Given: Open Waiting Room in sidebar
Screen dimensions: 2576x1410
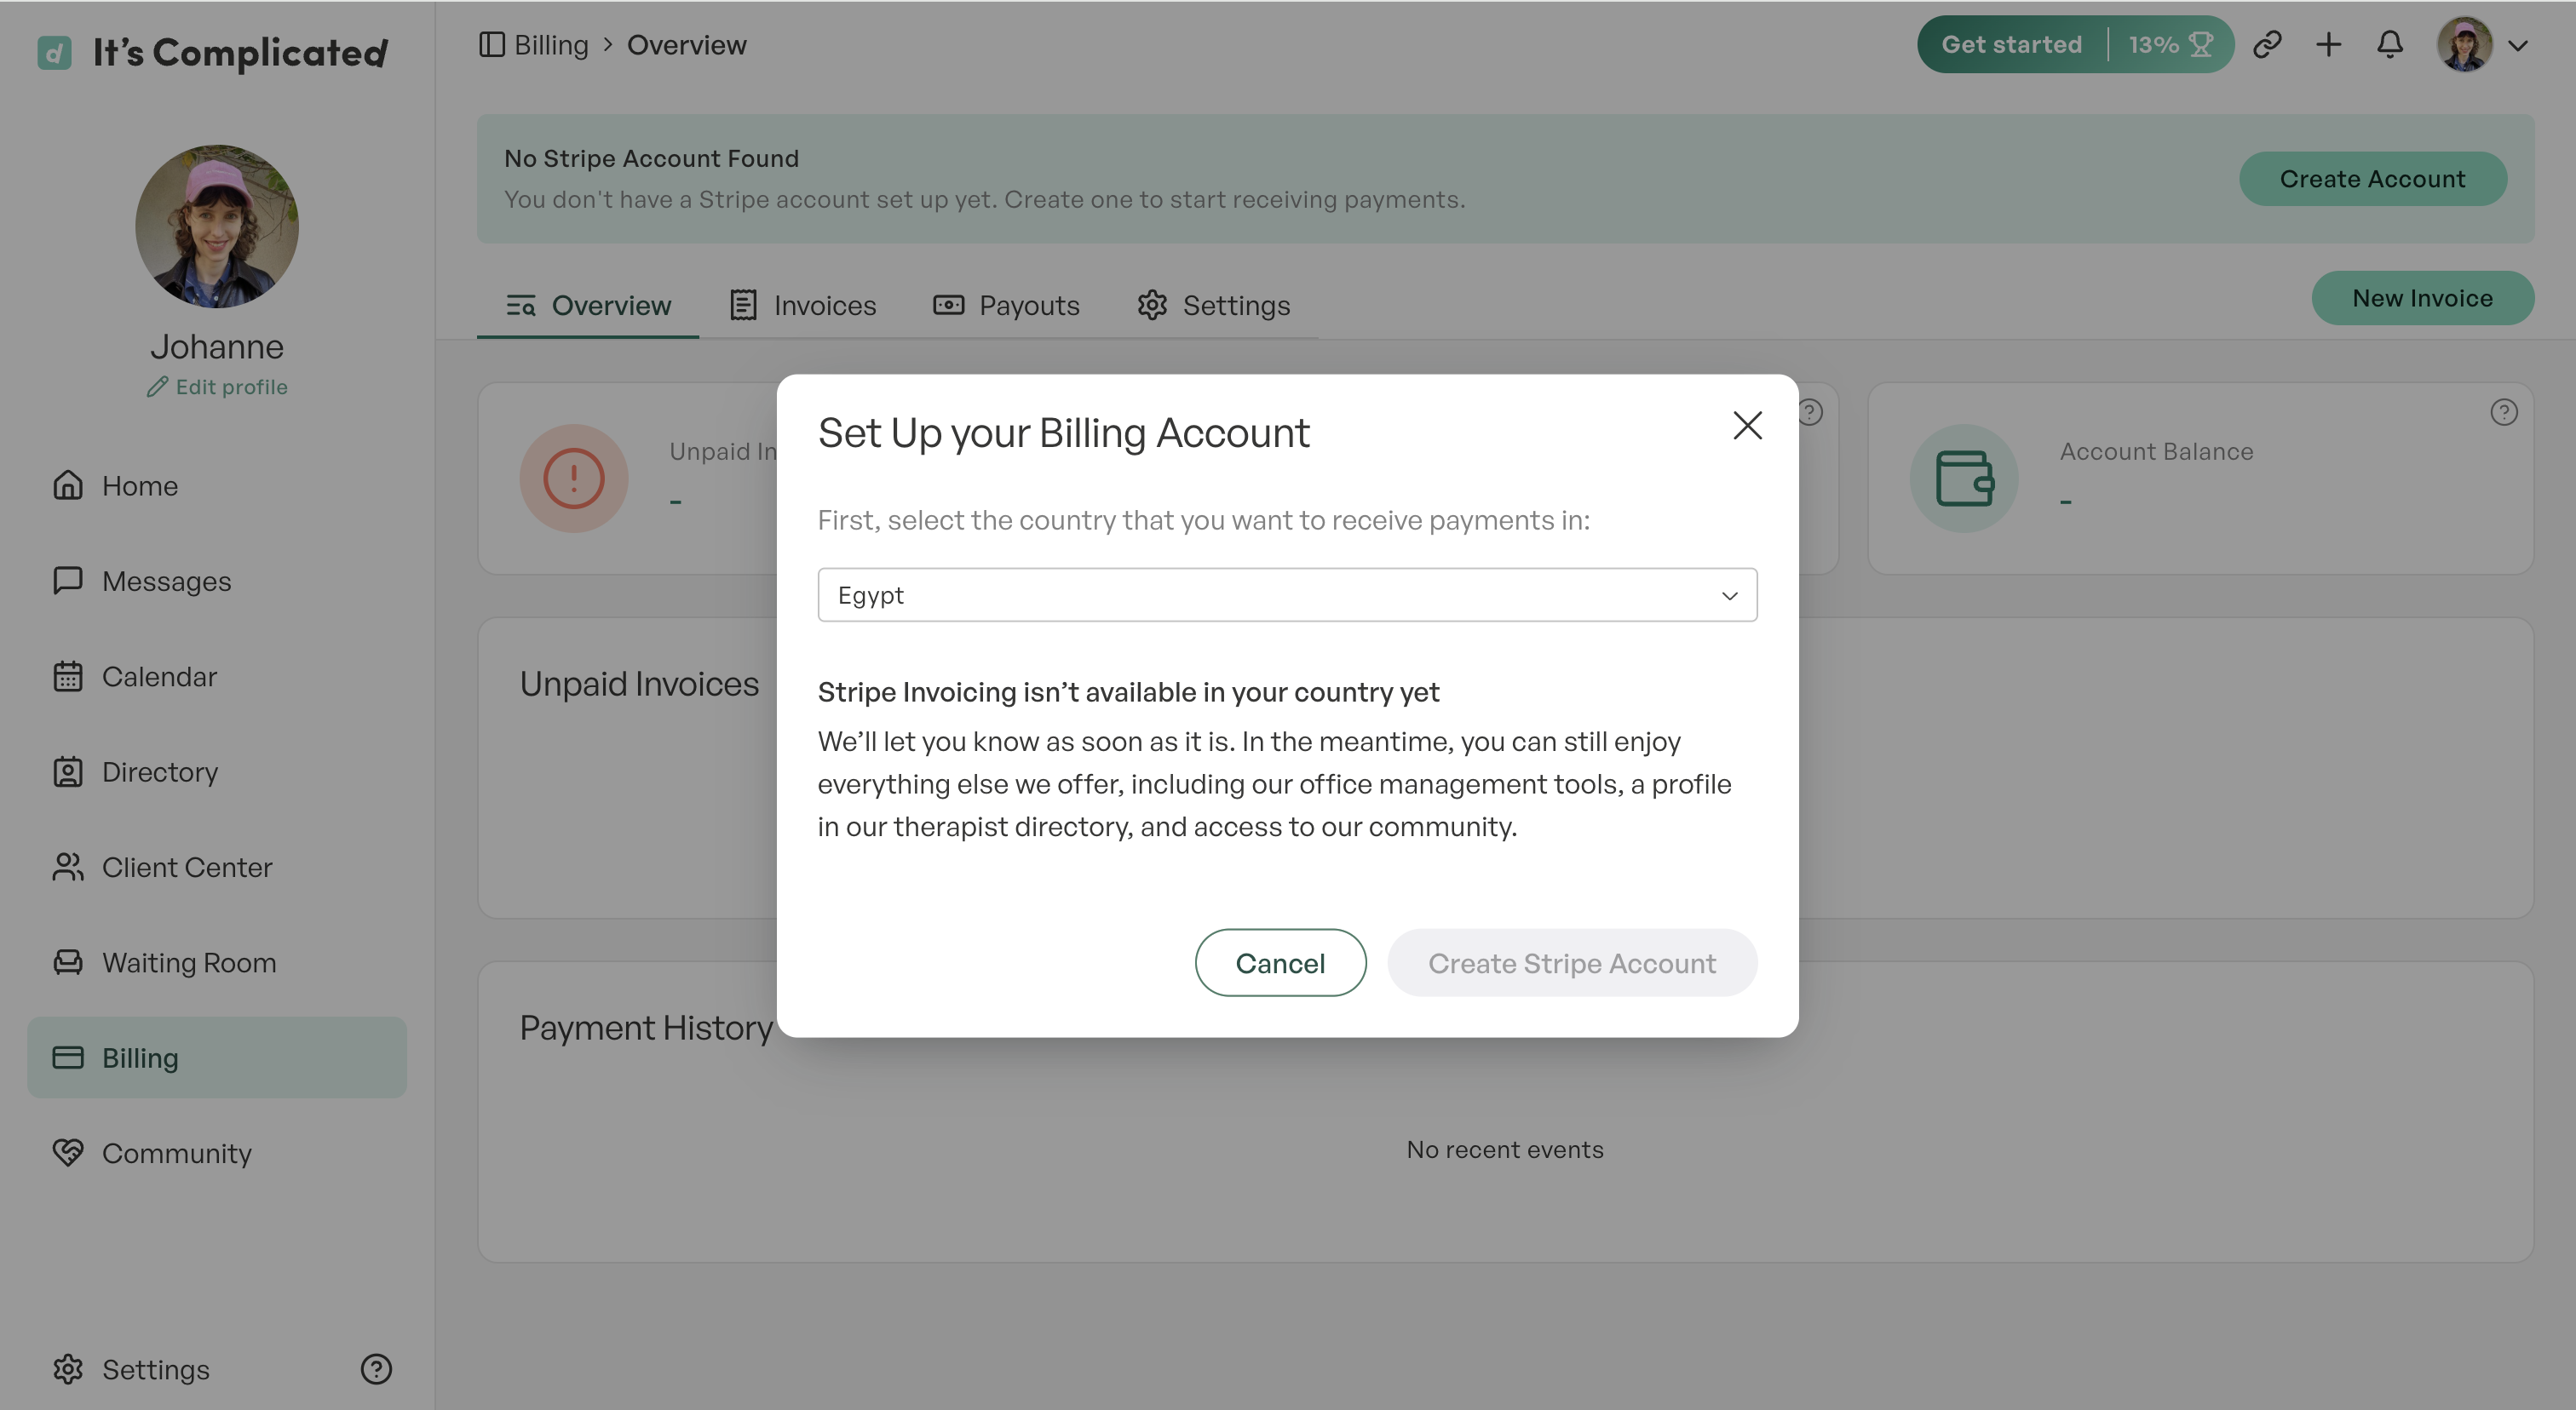Looking at the screenshot, I should coord(217,962).
